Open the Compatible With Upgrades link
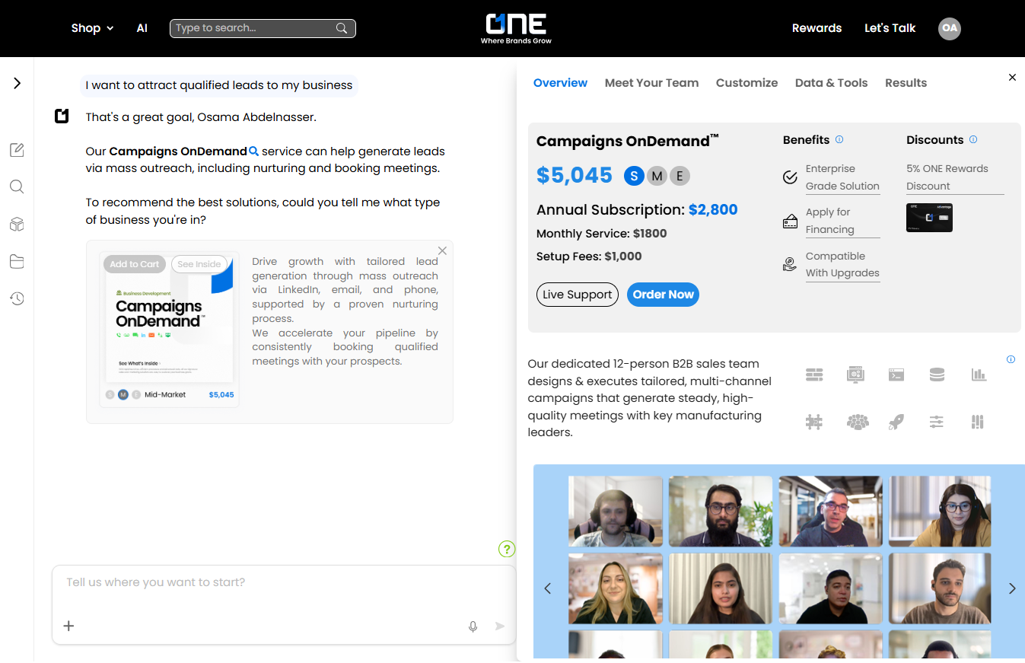 (842, 264)
